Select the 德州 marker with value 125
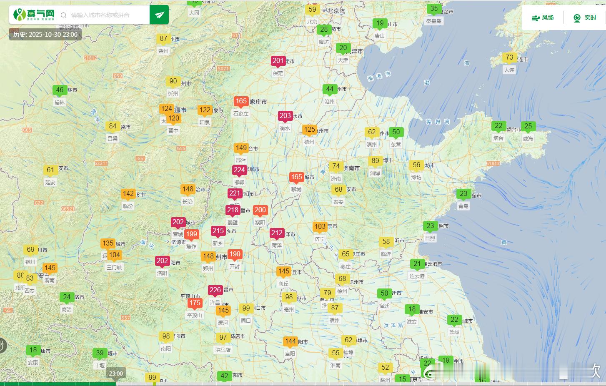Viewport: 606px width, 386px height. [309, 130]
